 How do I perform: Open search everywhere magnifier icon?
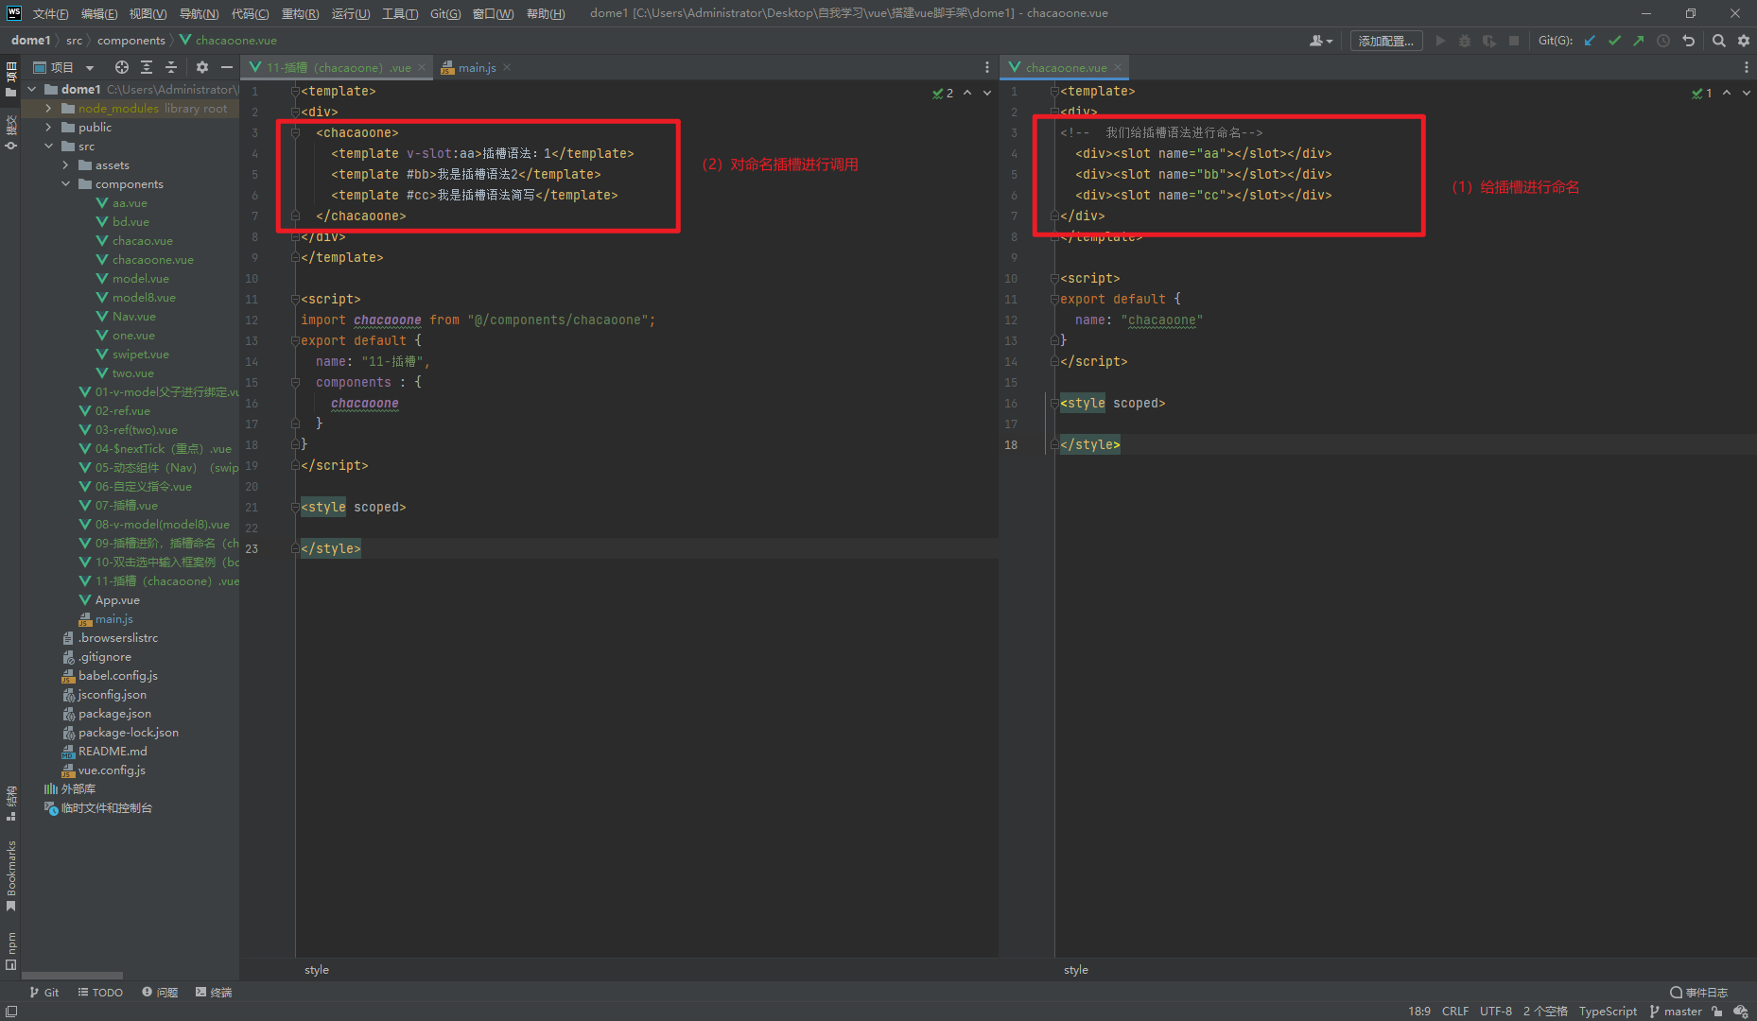1718,41
